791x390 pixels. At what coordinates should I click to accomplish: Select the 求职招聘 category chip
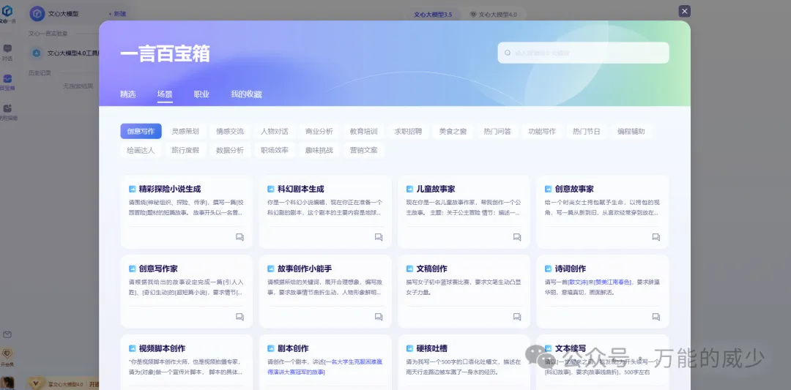(x=408, y=131)
